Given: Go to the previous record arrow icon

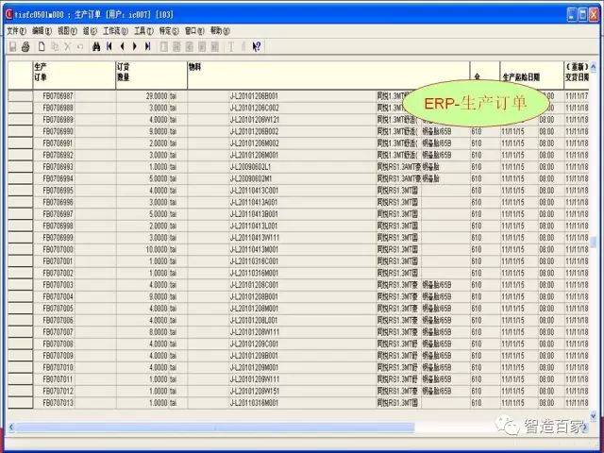Looking at the screenshot, I should point(123,46).
